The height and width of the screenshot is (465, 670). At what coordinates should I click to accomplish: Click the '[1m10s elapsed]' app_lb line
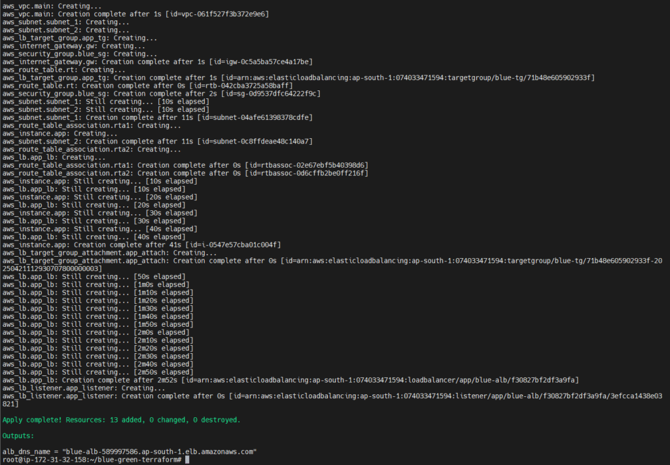pos(98,293)
